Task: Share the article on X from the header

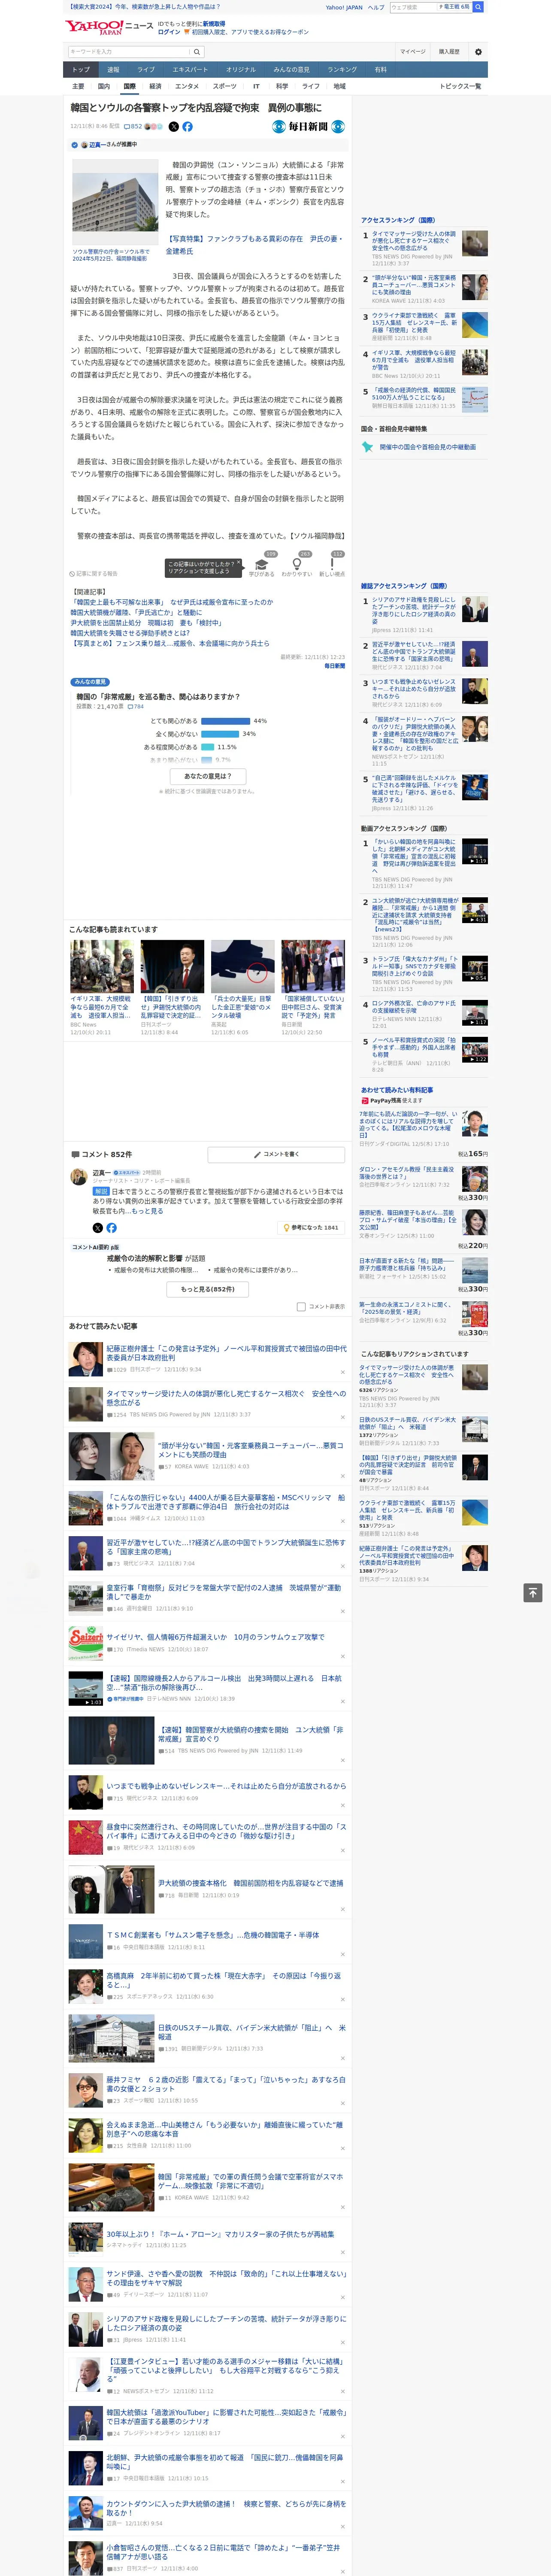Action: (174, 127)
